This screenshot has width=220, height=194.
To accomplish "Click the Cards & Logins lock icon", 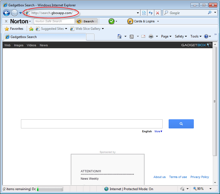I will coord(130,21).
